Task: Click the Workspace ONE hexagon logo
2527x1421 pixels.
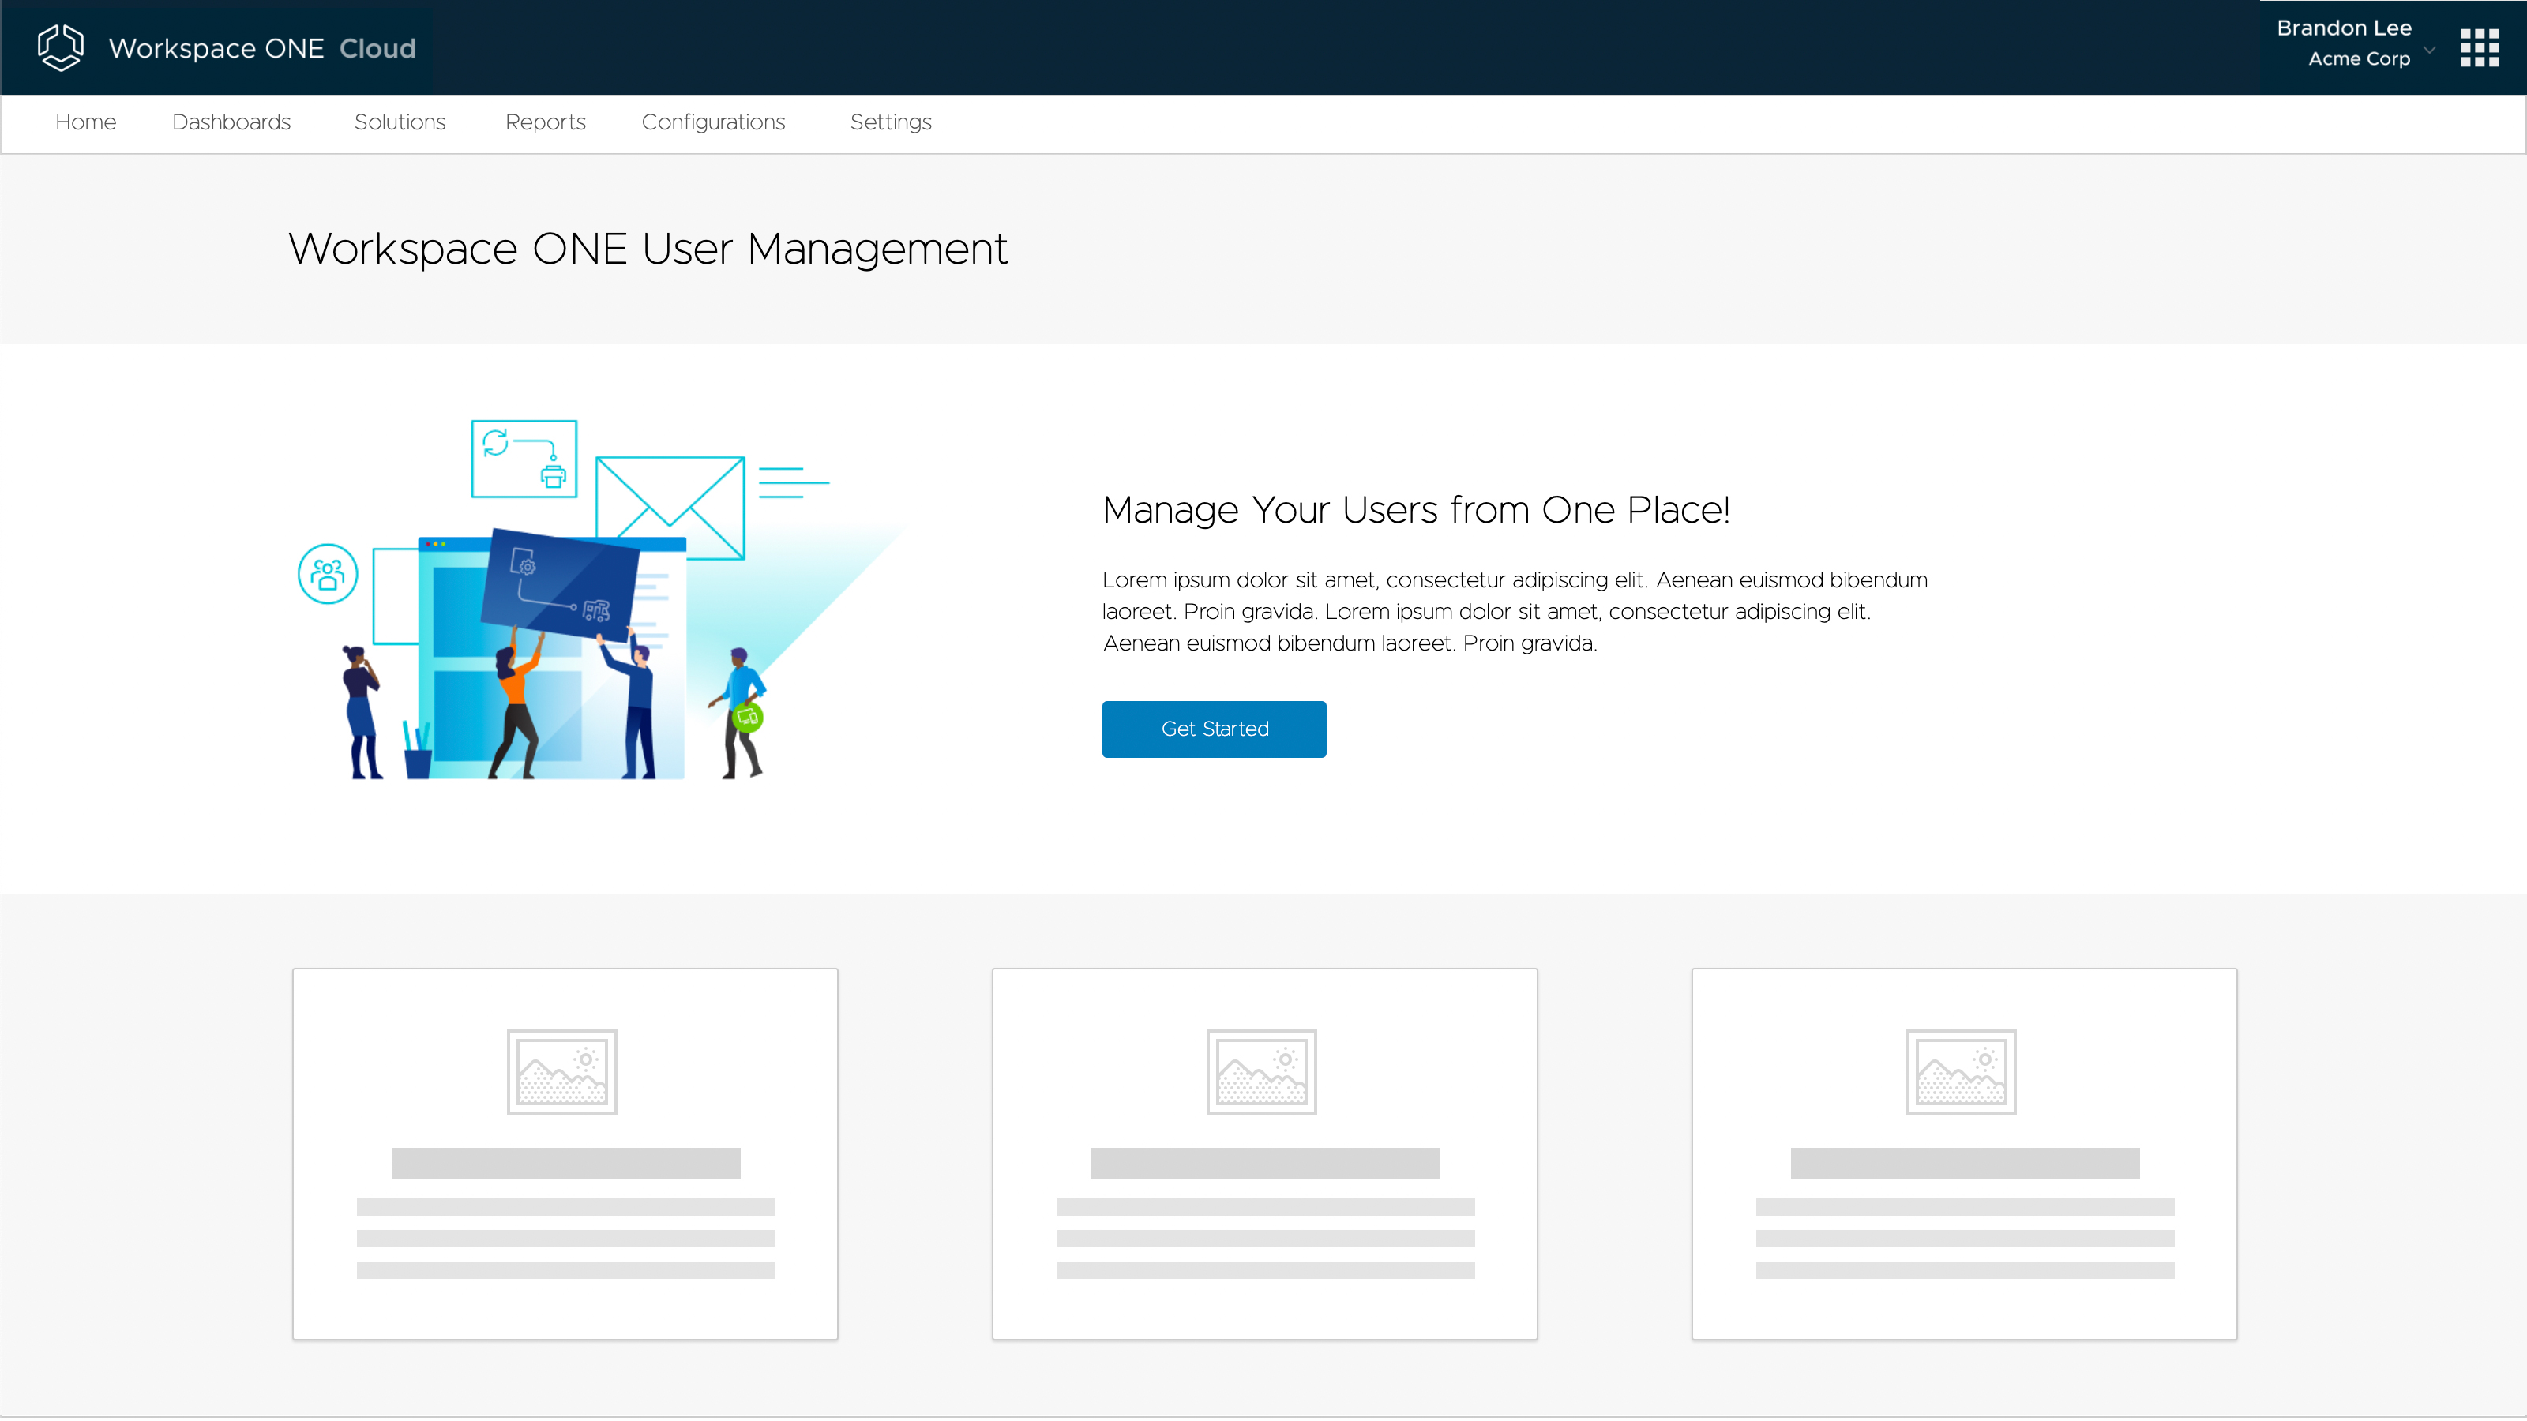Action: 60,47
